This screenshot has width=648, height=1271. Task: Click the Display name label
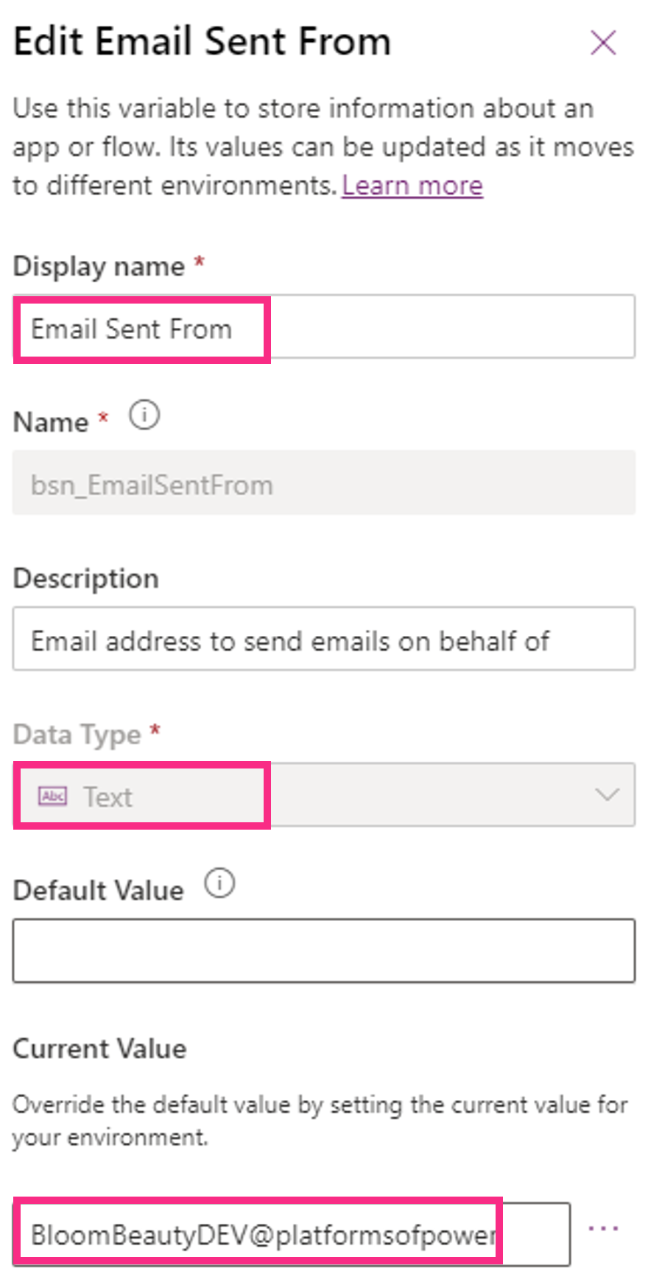click(x=98, y=266)
